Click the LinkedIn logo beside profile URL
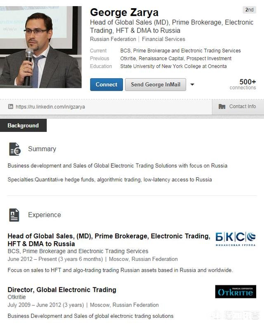The image size is (264, 324). tap(11, 107)
